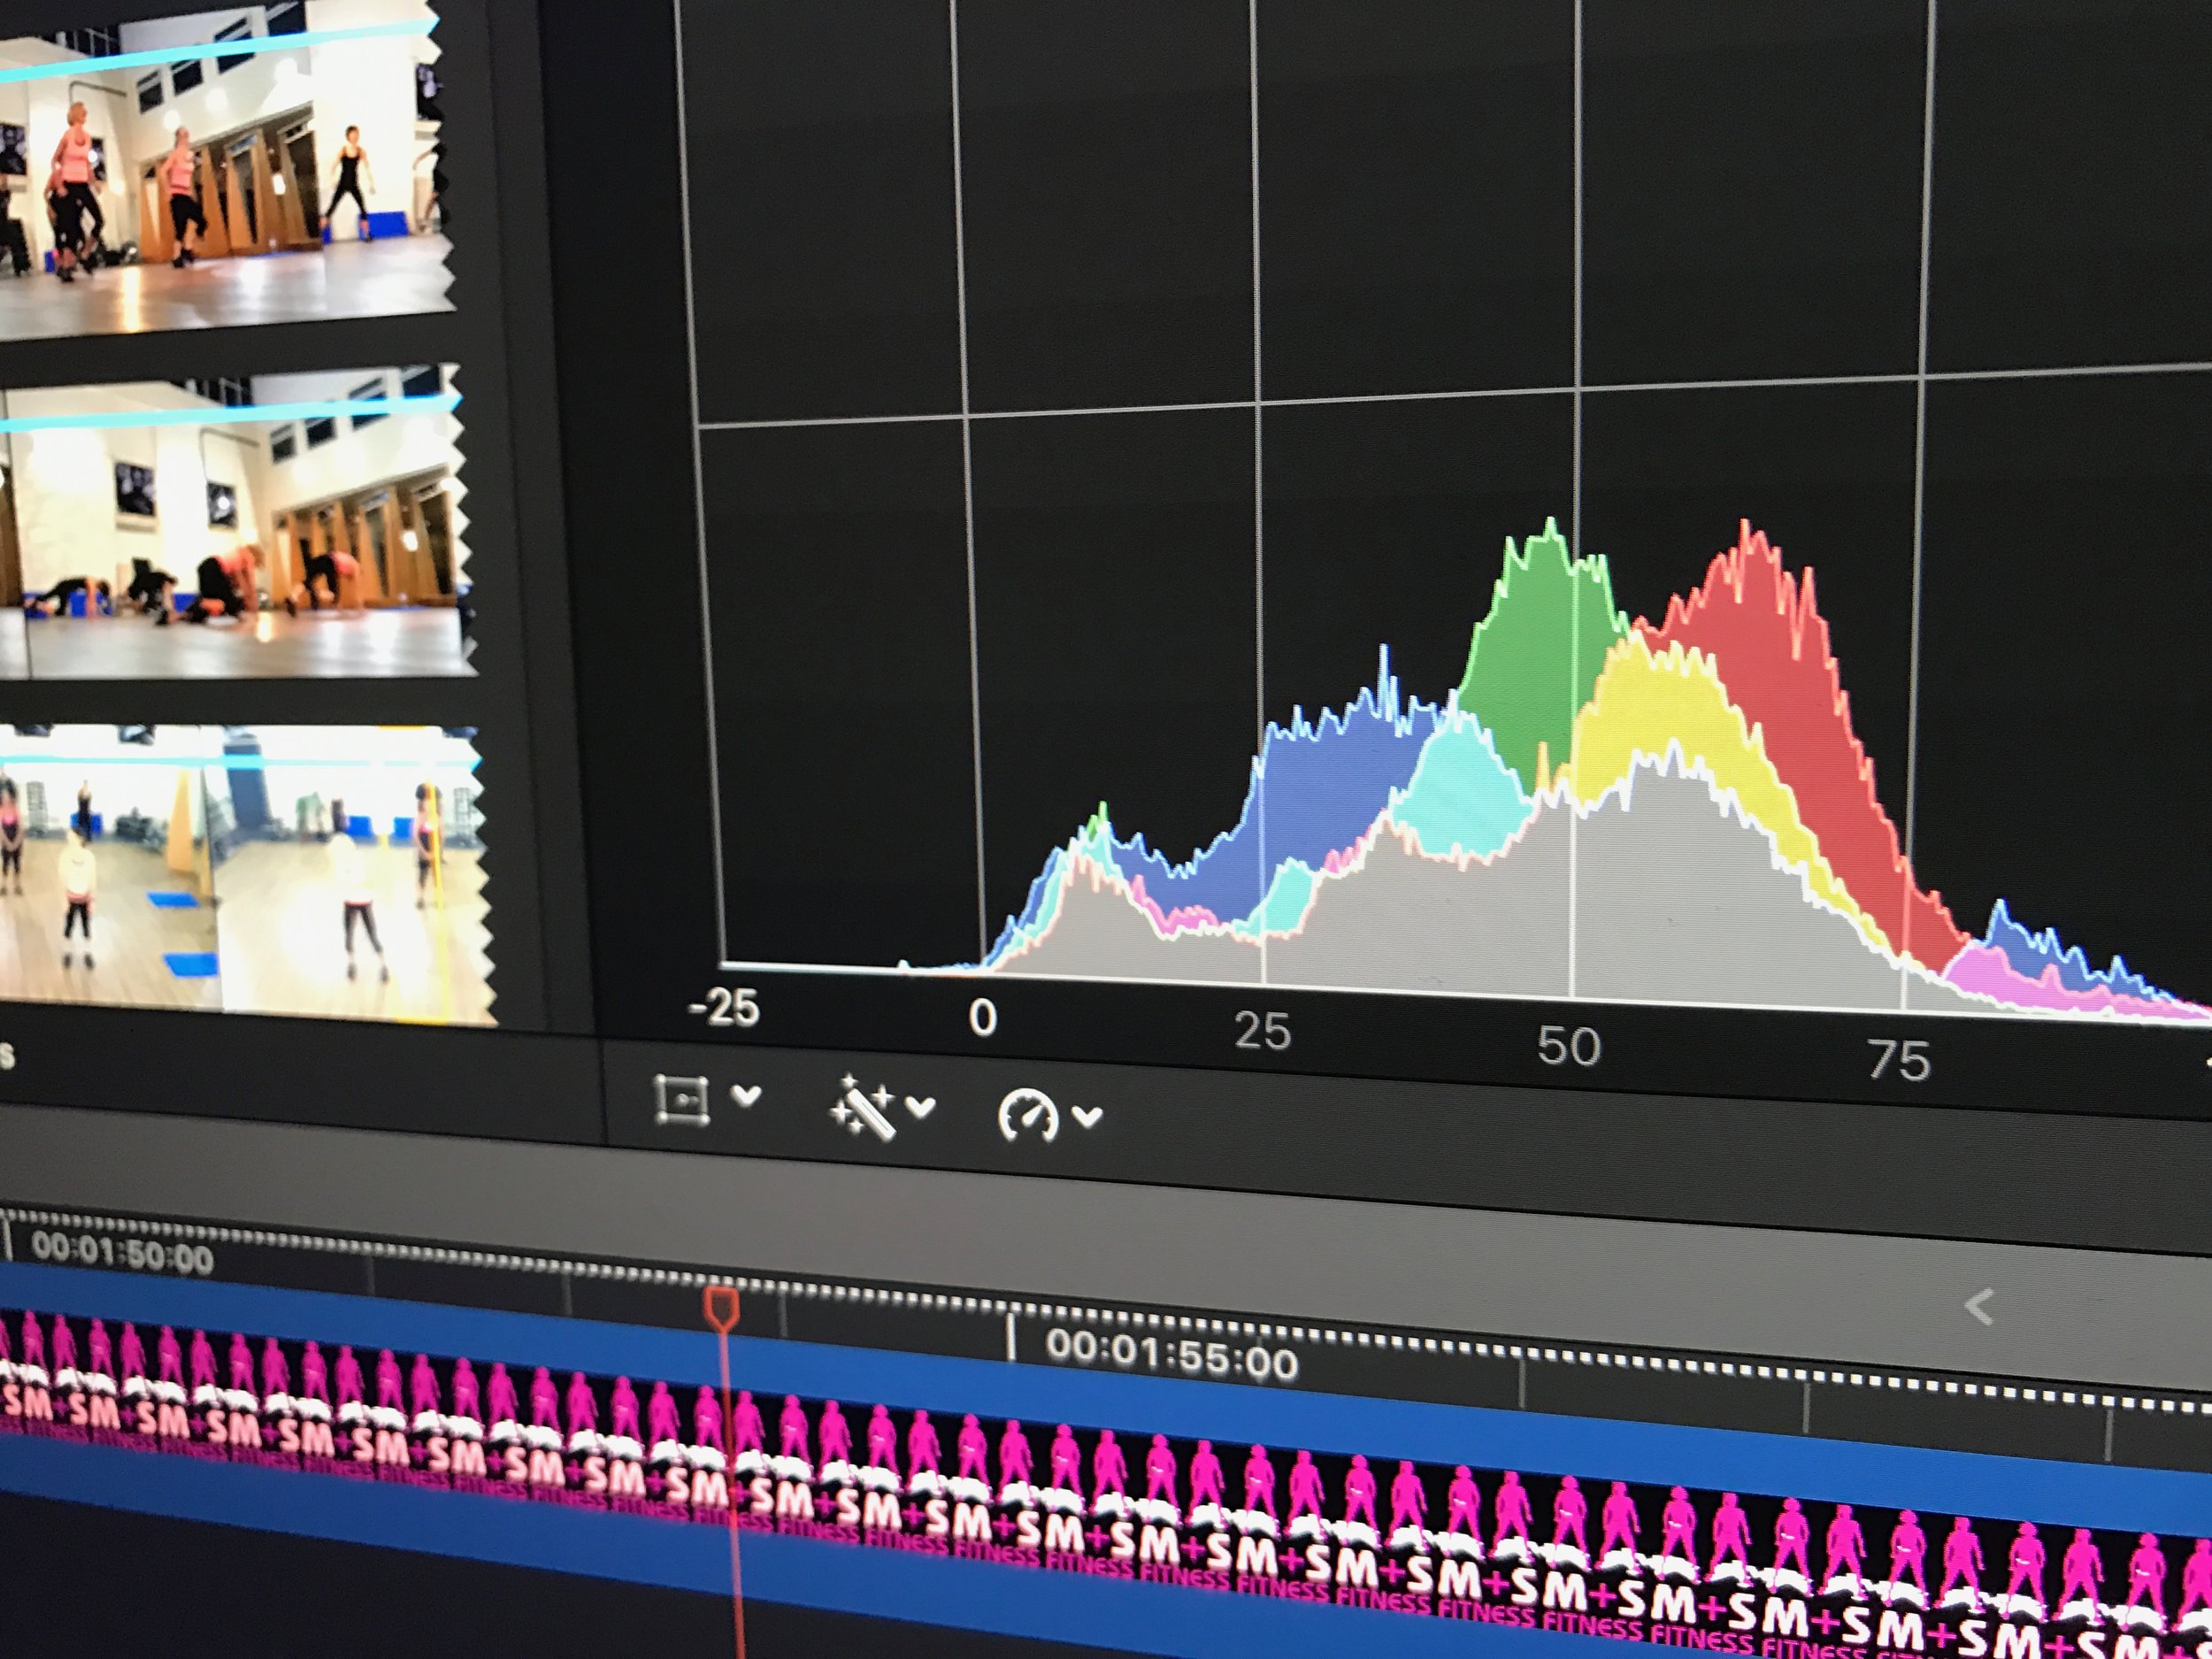Click the histogram axis label 50
The image size is (2212, 1659).
click(x=1569, y=1047)
